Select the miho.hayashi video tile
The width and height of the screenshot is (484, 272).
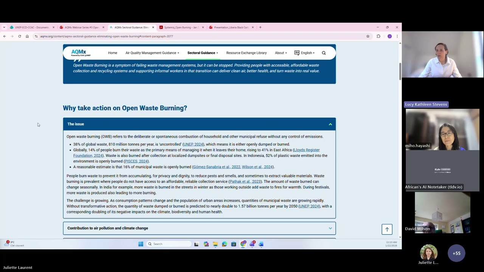[442, 130]
